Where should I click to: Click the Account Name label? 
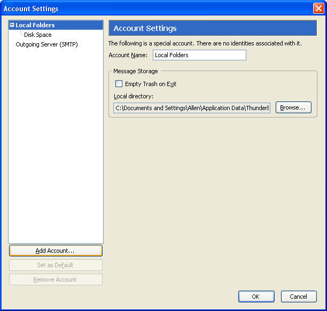point(128,55)
